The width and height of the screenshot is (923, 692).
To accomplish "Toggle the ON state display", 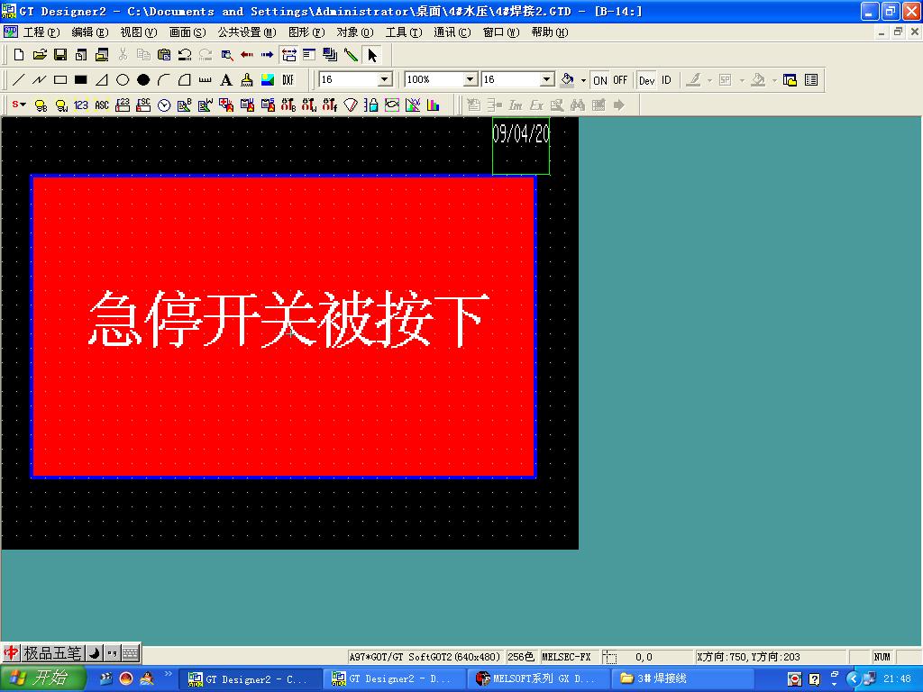I will click(x=600, y=80).
